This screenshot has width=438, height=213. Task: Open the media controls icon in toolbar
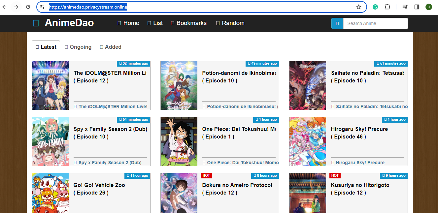pyautogui.click(x=405, y=7)
